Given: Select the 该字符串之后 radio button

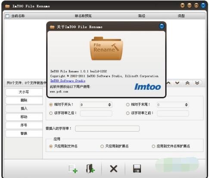Looking at the screenshot, I should (x=51, y=113).
